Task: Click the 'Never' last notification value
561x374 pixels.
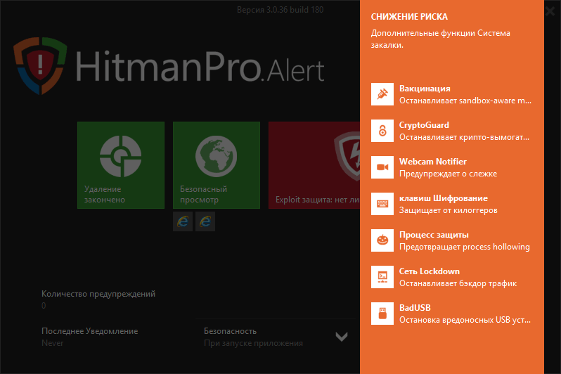Action: (x=52, y=343)
